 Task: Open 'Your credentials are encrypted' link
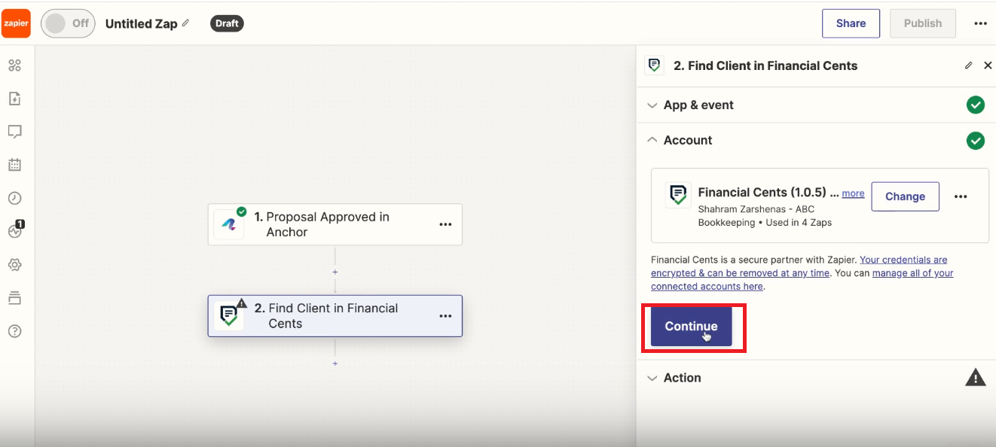tap(799, 266)
